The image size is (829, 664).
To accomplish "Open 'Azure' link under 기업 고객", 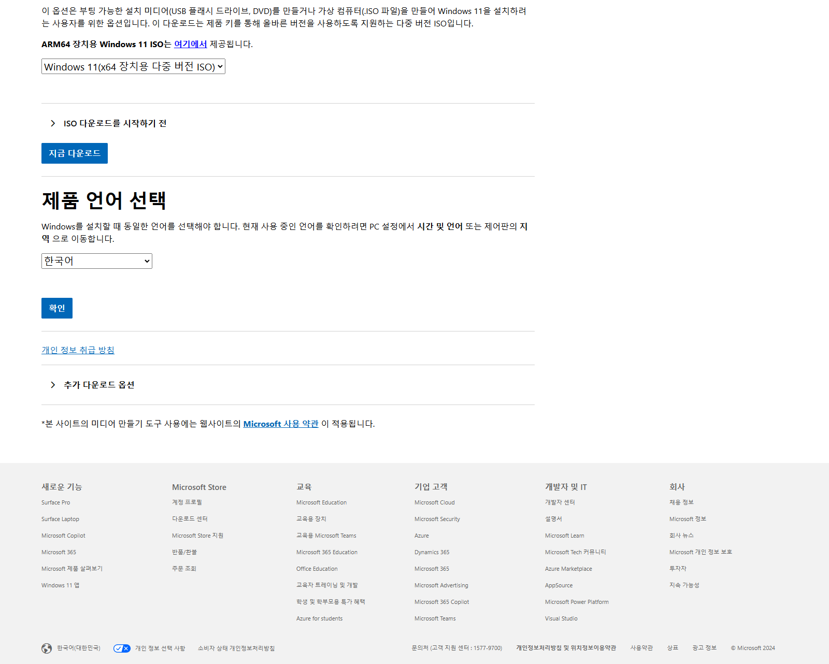I will pyautogui.click(x=422, y=536).
